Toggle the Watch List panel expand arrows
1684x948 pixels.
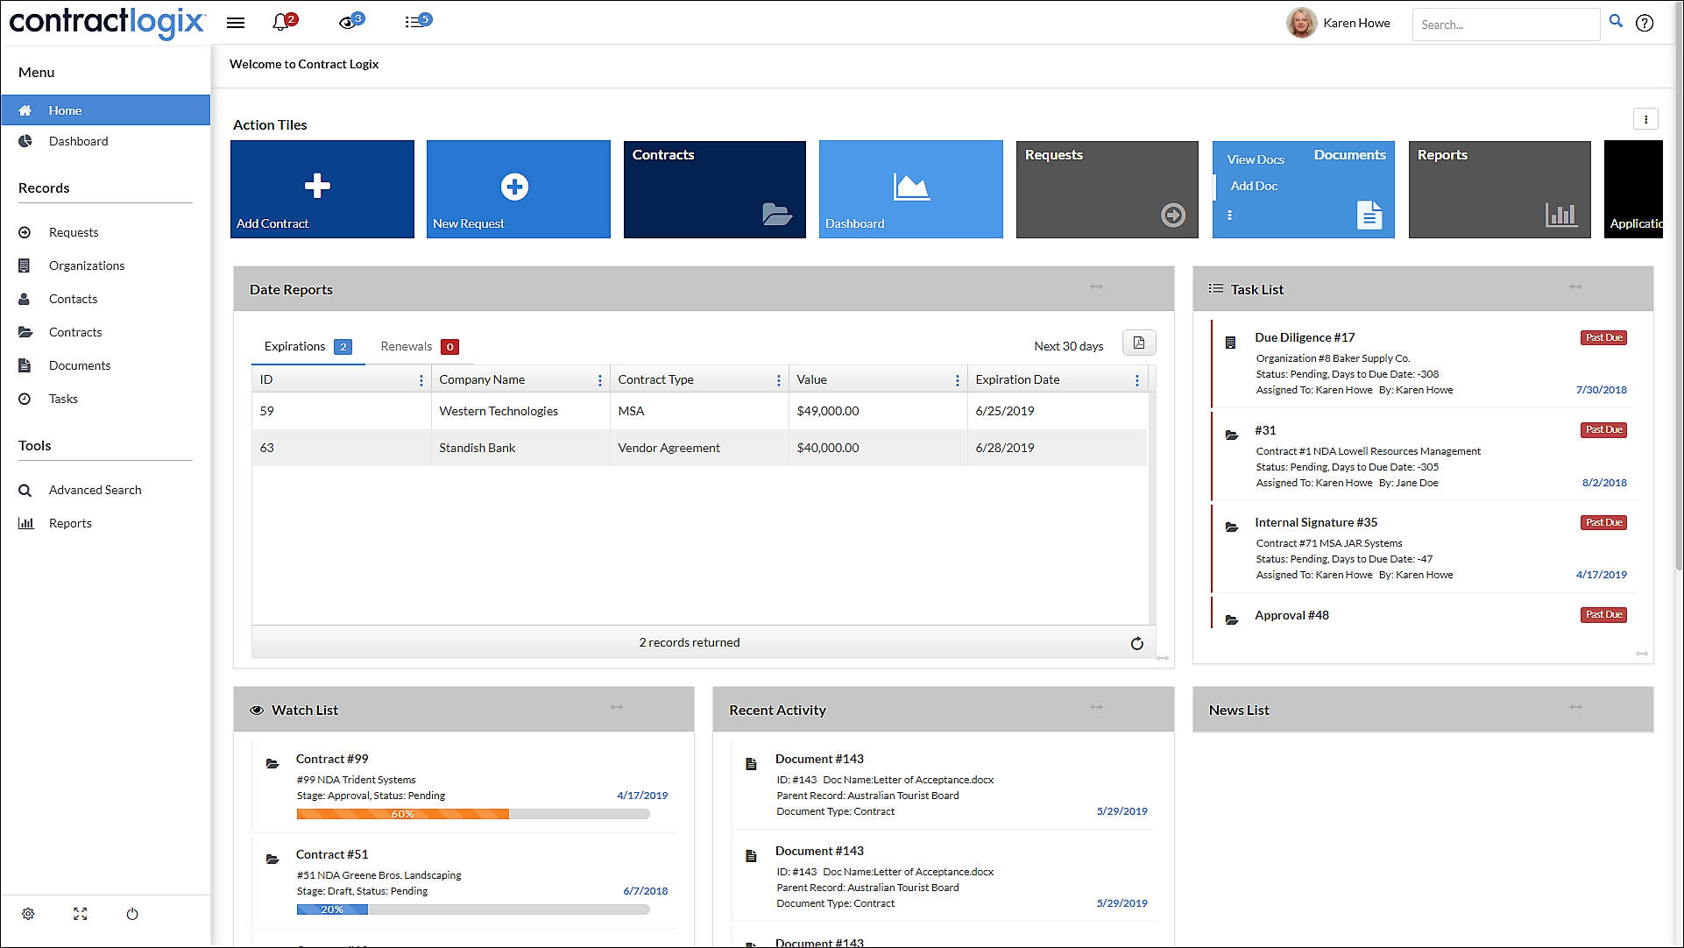coord(616,707)
